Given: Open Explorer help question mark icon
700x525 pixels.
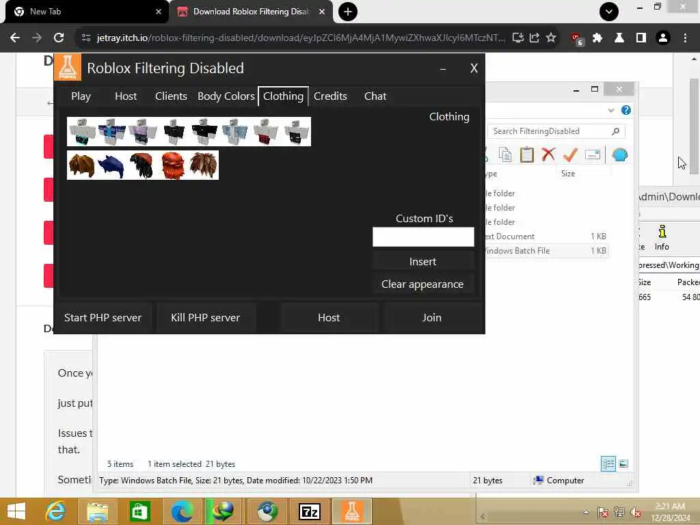Looking at the screenshot, I should [x=626, y=110].
